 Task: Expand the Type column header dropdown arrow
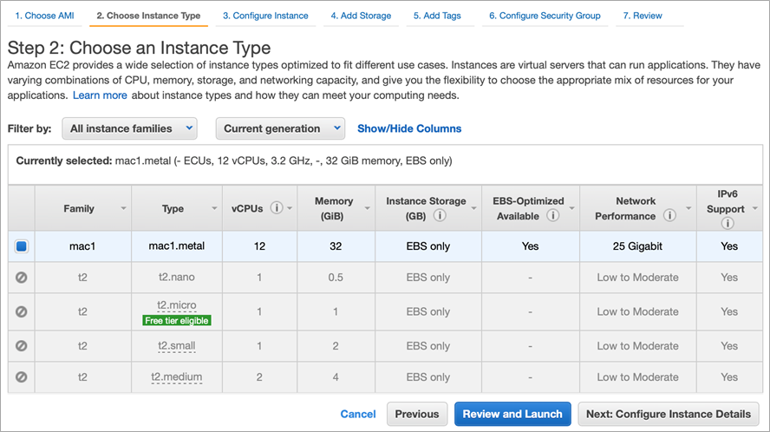click(213, 209)
